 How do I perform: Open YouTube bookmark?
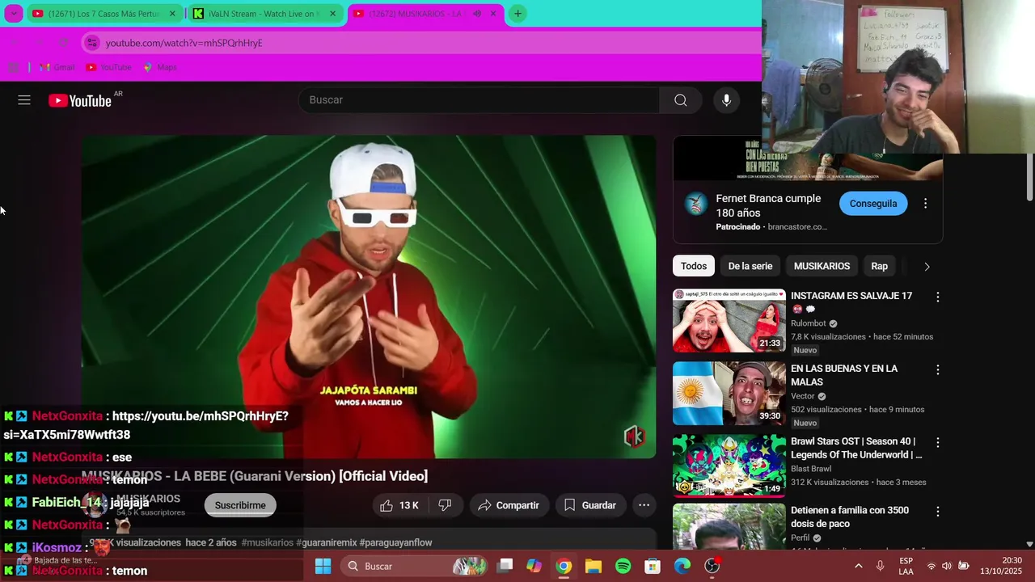[108, 67]
